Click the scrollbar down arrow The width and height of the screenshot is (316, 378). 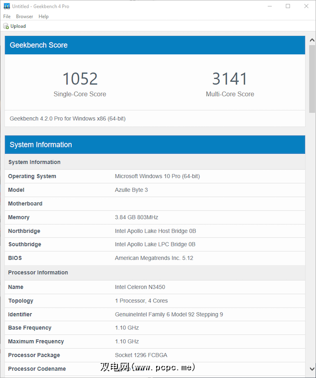(312, 368)
